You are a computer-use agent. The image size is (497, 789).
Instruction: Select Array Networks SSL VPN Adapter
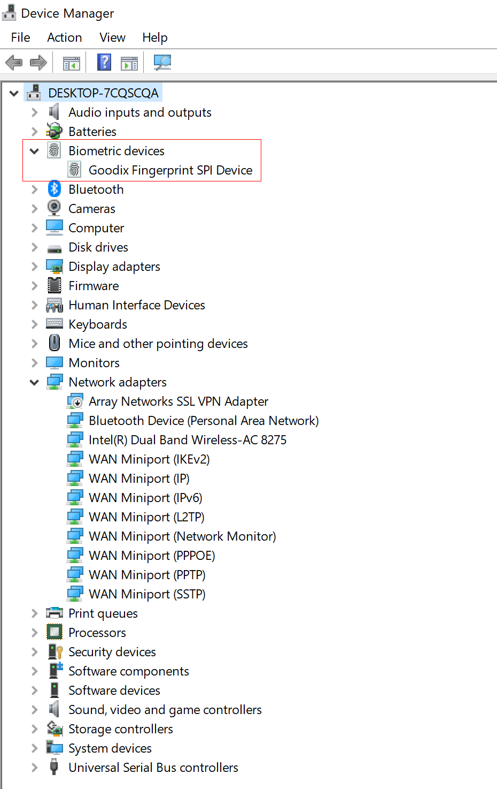coord(178,401)
